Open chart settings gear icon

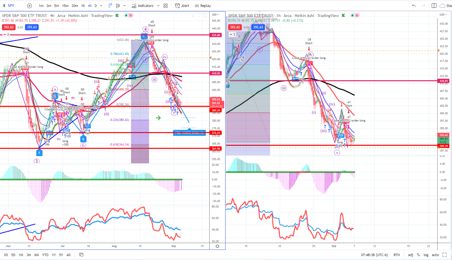[x=217, y=246]
